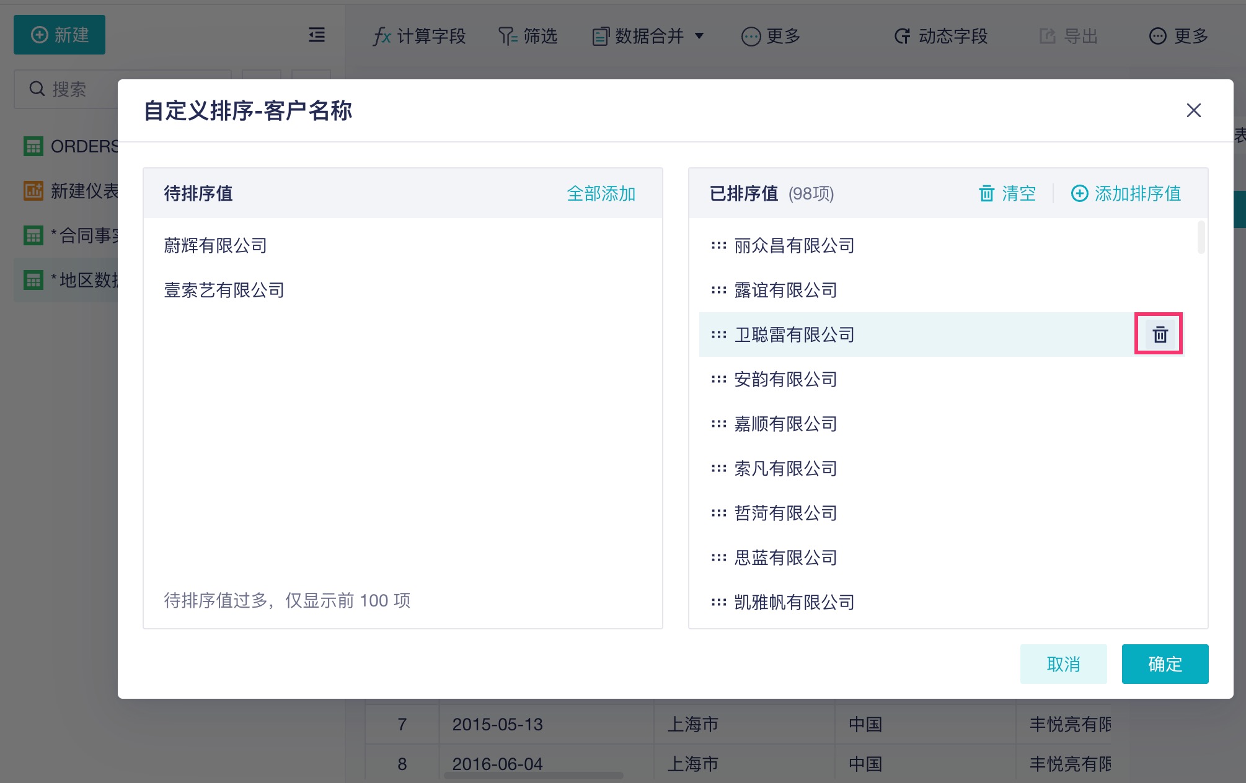Open the 更多 ellipsis next to 数据合并
Image resolution: width=1246 pixels, height=783 pixels.
pyautogui.click(x=751, y=37)
